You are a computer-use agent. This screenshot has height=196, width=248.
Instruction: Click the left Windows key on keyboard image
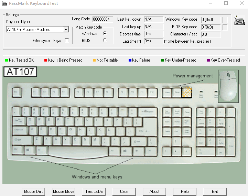tap(30, 150)
